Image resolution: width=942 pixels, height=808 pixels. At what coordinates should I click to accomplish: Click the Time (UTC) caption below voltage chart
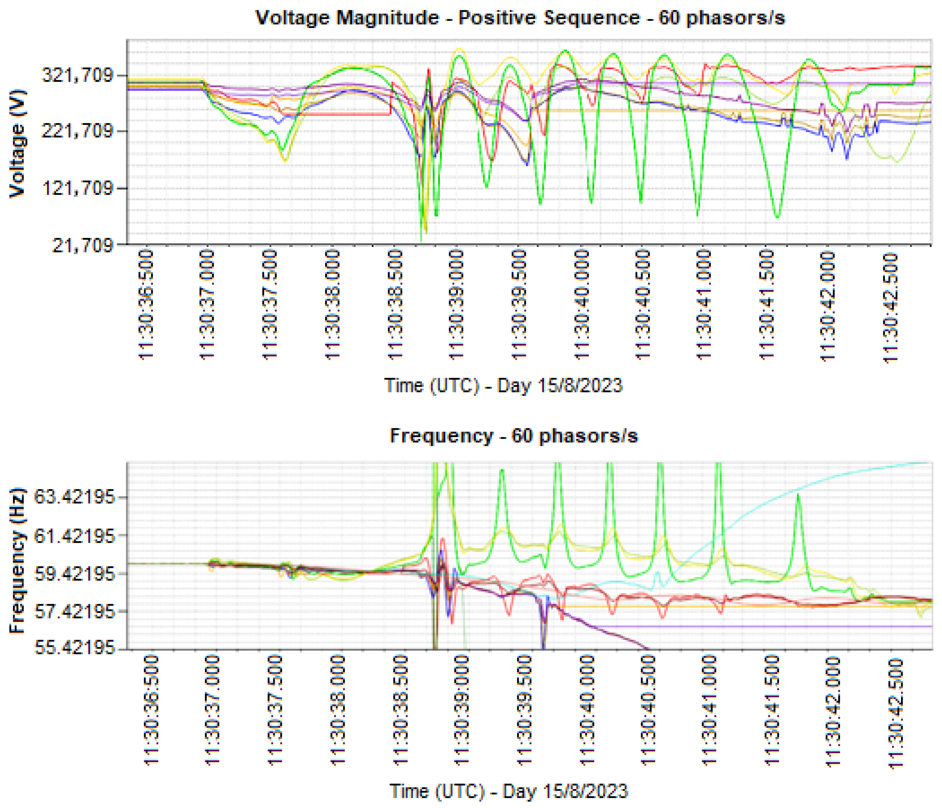(x=503, y=385)
